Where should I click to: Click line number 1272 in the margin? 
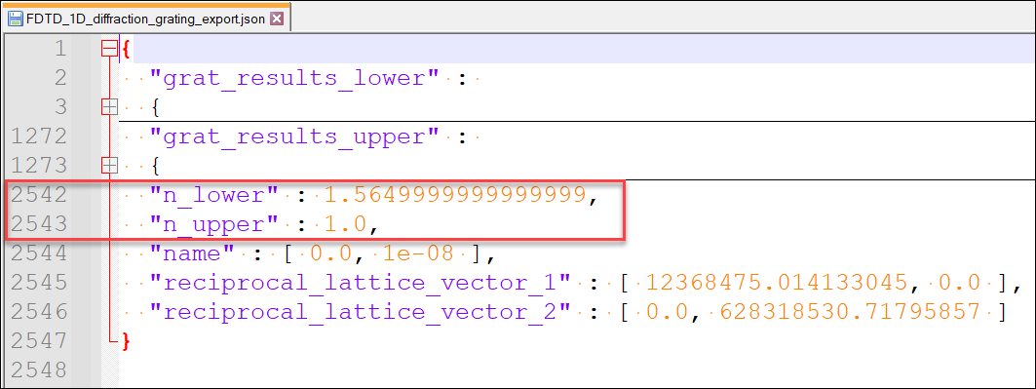pos(39,136)
